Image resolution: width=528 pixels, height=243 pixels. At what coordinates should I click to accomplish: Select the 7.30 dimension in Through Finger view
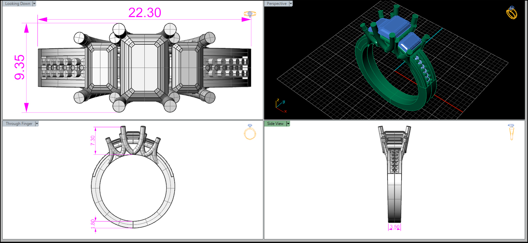click(x=93, y=141)
